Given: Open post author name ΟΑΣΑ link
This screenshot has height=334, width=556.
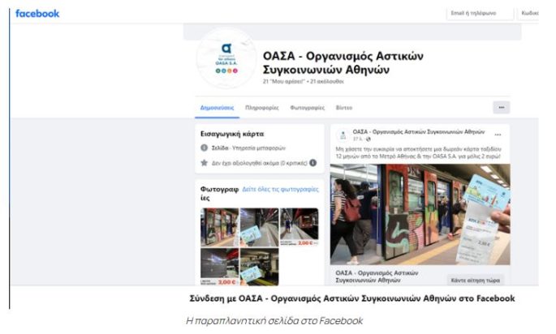Looking at the screenshot, I should tap(418, 132).
